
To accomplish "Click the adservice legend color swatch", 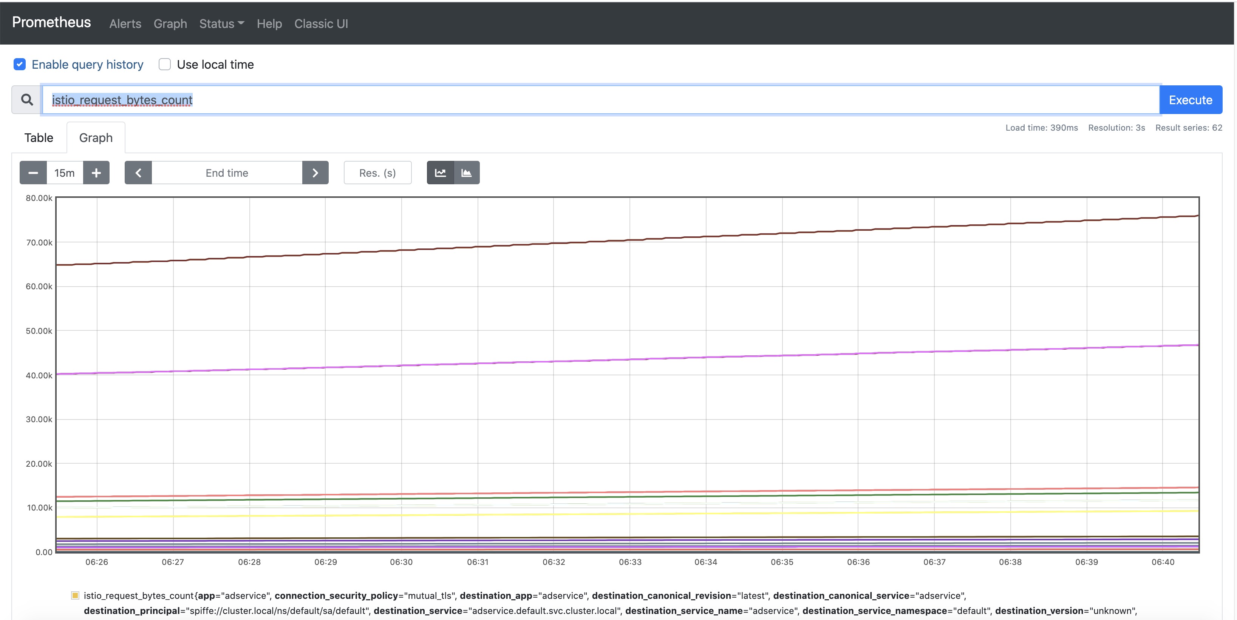I will click(75, 595).
